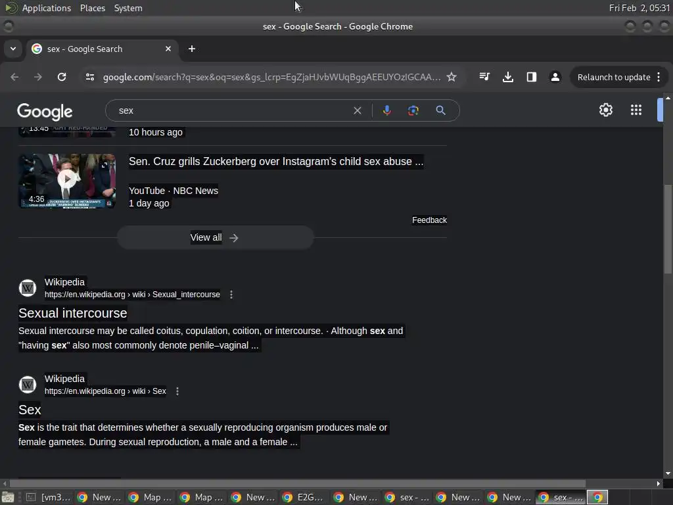Open more options for Sexual_intercourse result
The width and height of the screenshot is (673, 505).
pyautogui.click(x=231, y=295)
